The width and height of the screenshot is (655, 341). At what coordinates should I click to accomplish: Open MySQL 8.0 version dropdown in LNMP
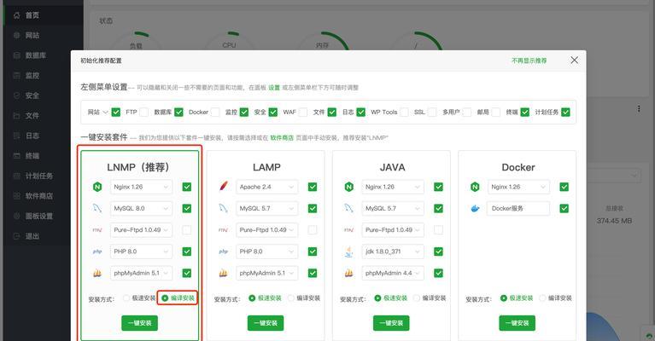click(141, 208)
